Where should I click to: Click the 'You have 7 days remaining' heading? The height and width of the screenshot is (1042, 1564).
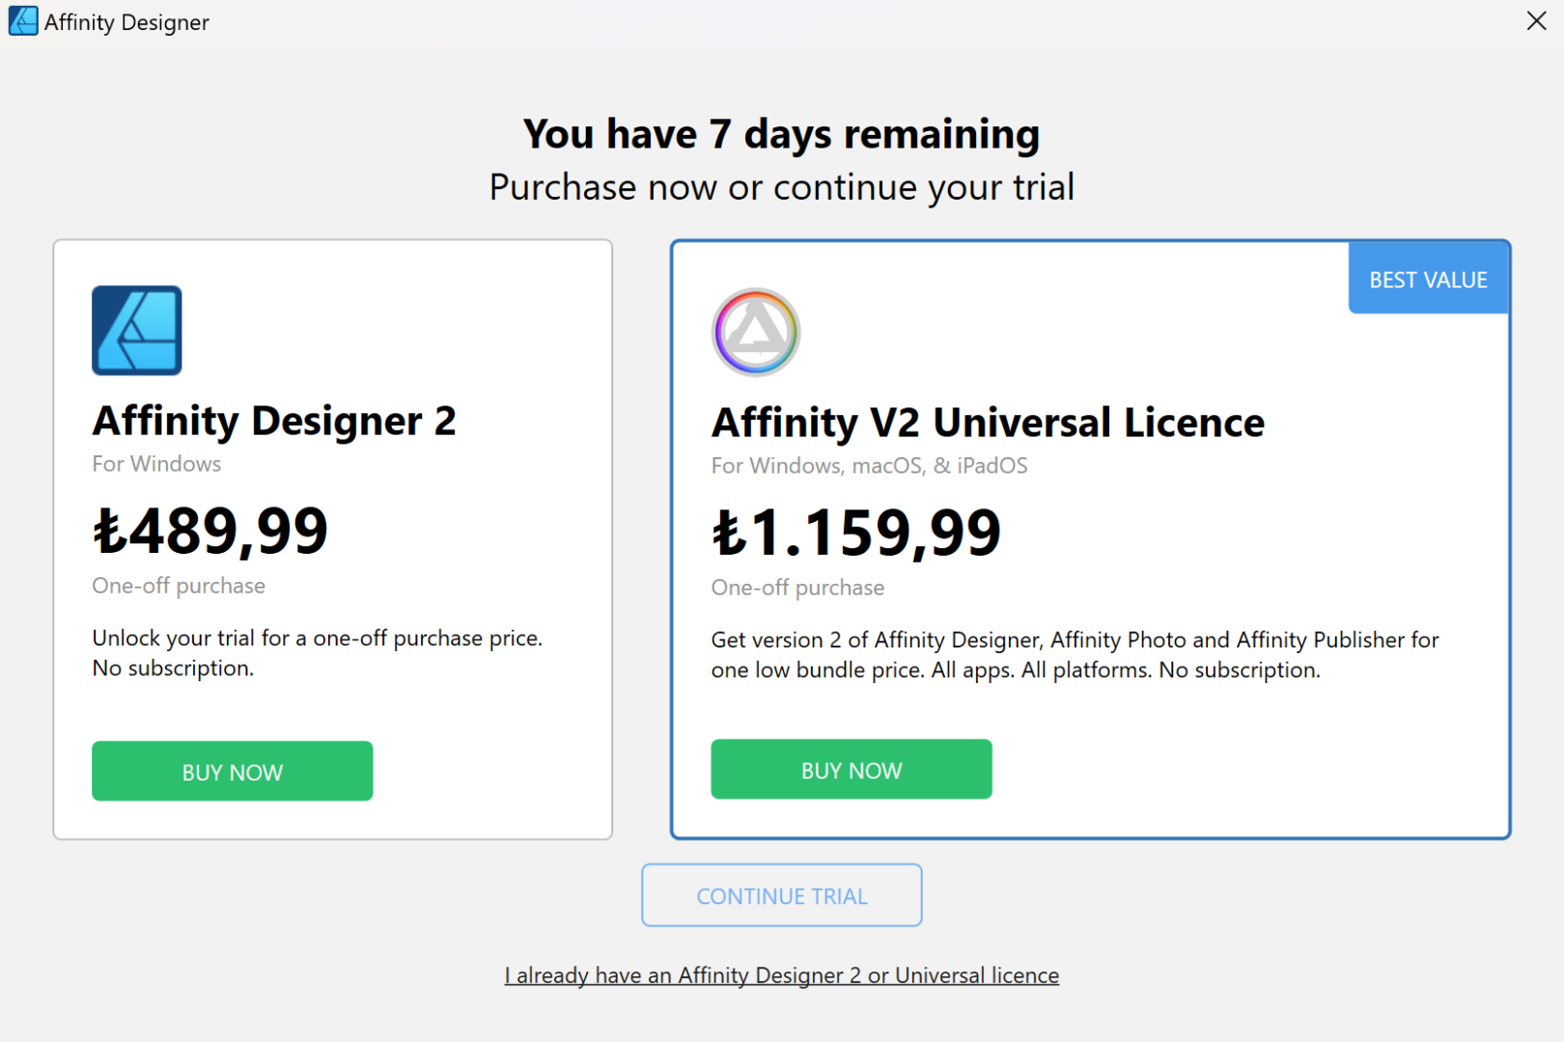click(781, 134)
